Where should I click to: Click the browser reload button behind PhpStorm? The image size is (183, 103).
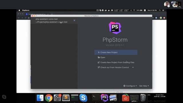tap(25, 18)
